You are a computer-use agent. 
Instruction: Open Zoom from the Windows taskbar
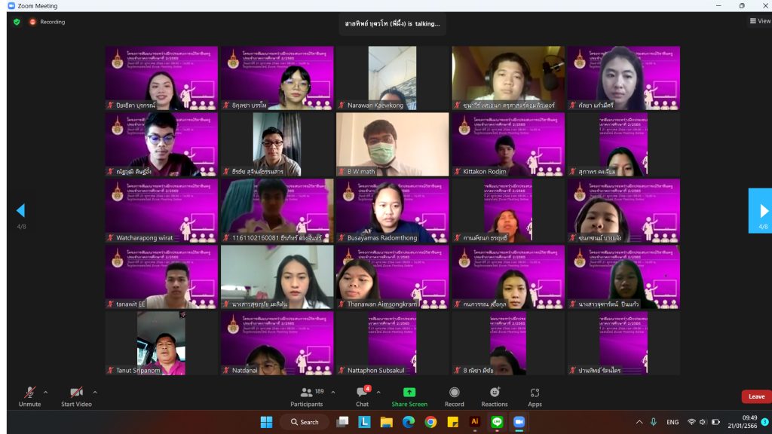pos(519,422)
